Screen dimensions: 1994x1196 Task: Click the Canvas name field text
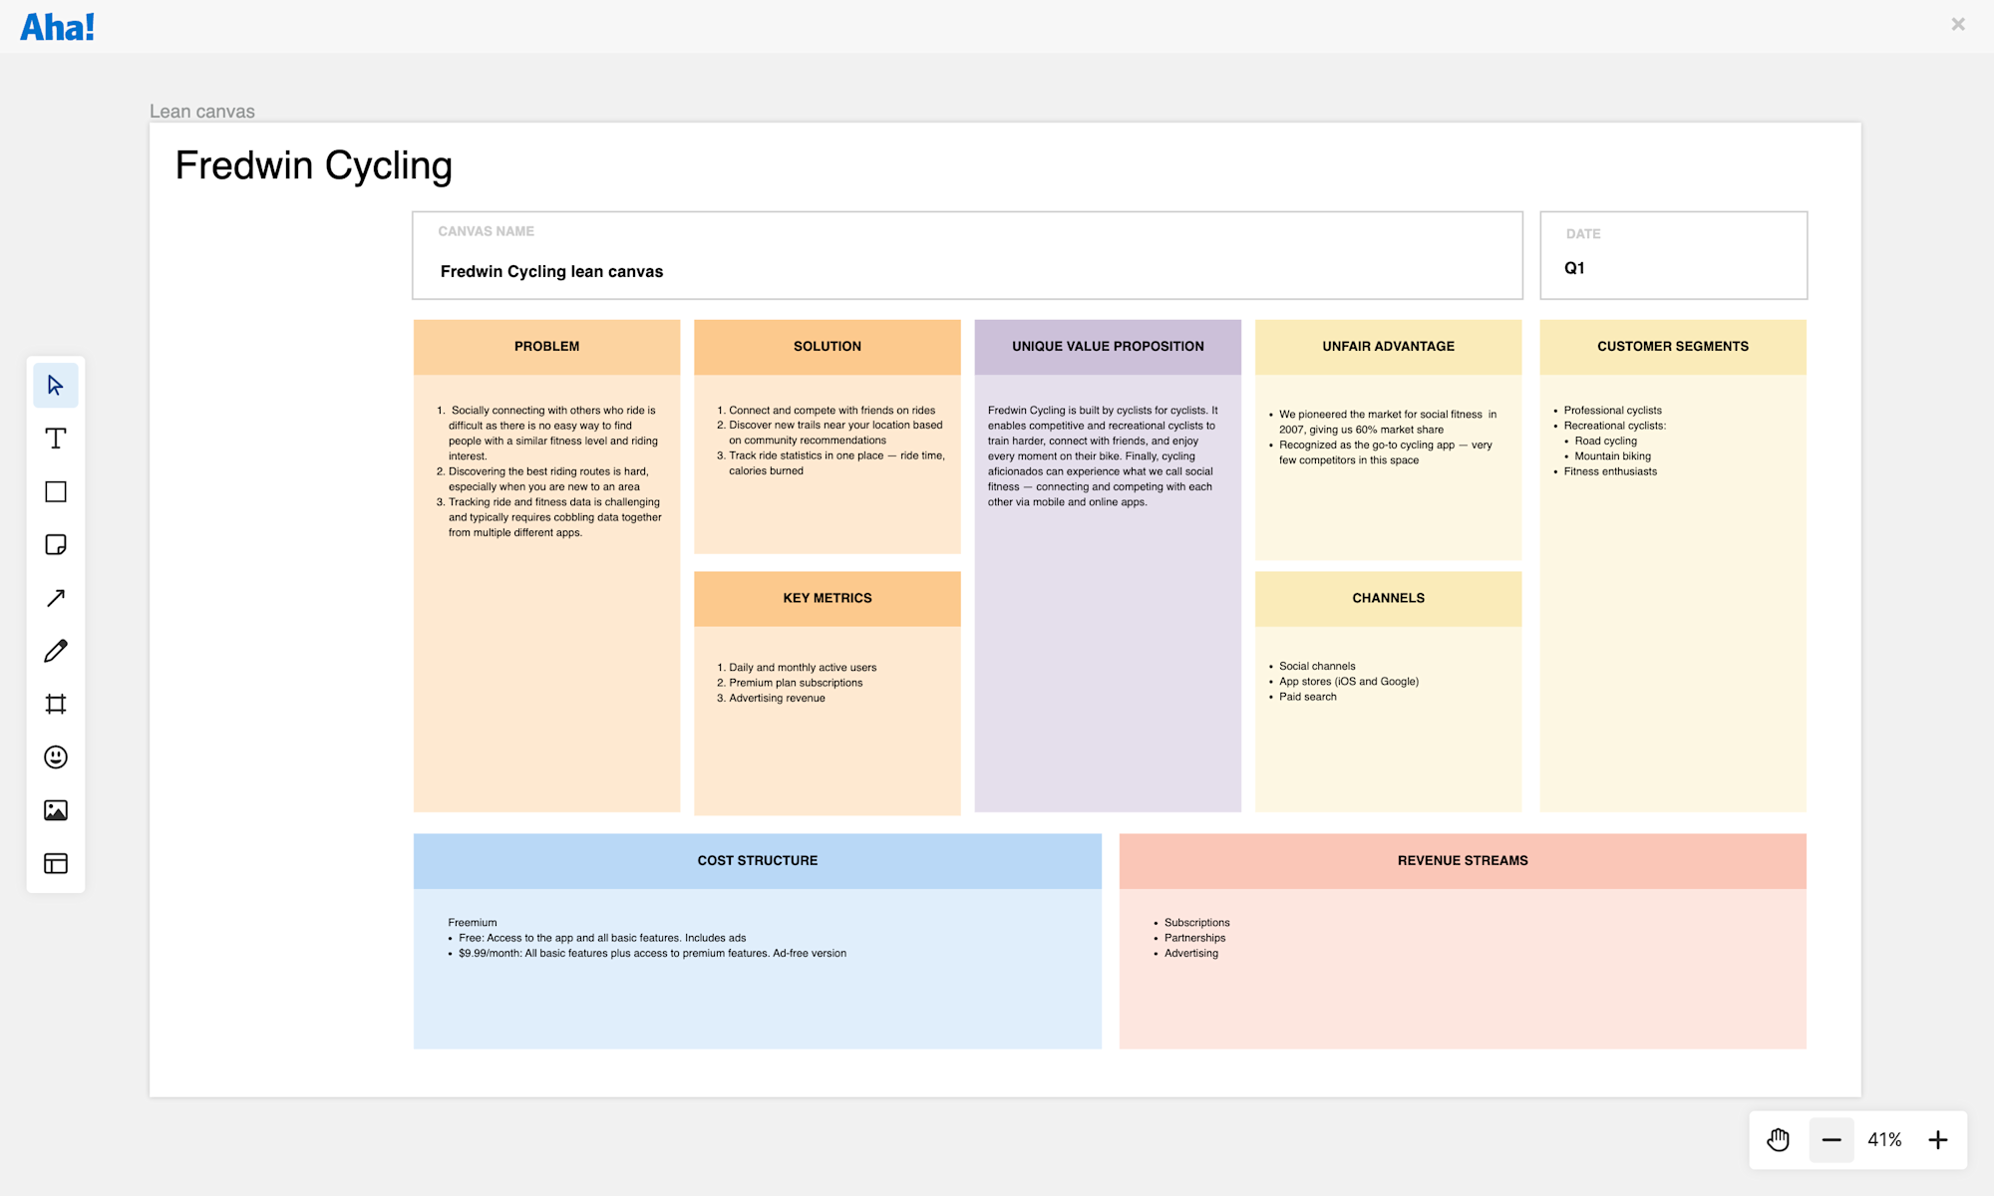[x=551, y=271]
